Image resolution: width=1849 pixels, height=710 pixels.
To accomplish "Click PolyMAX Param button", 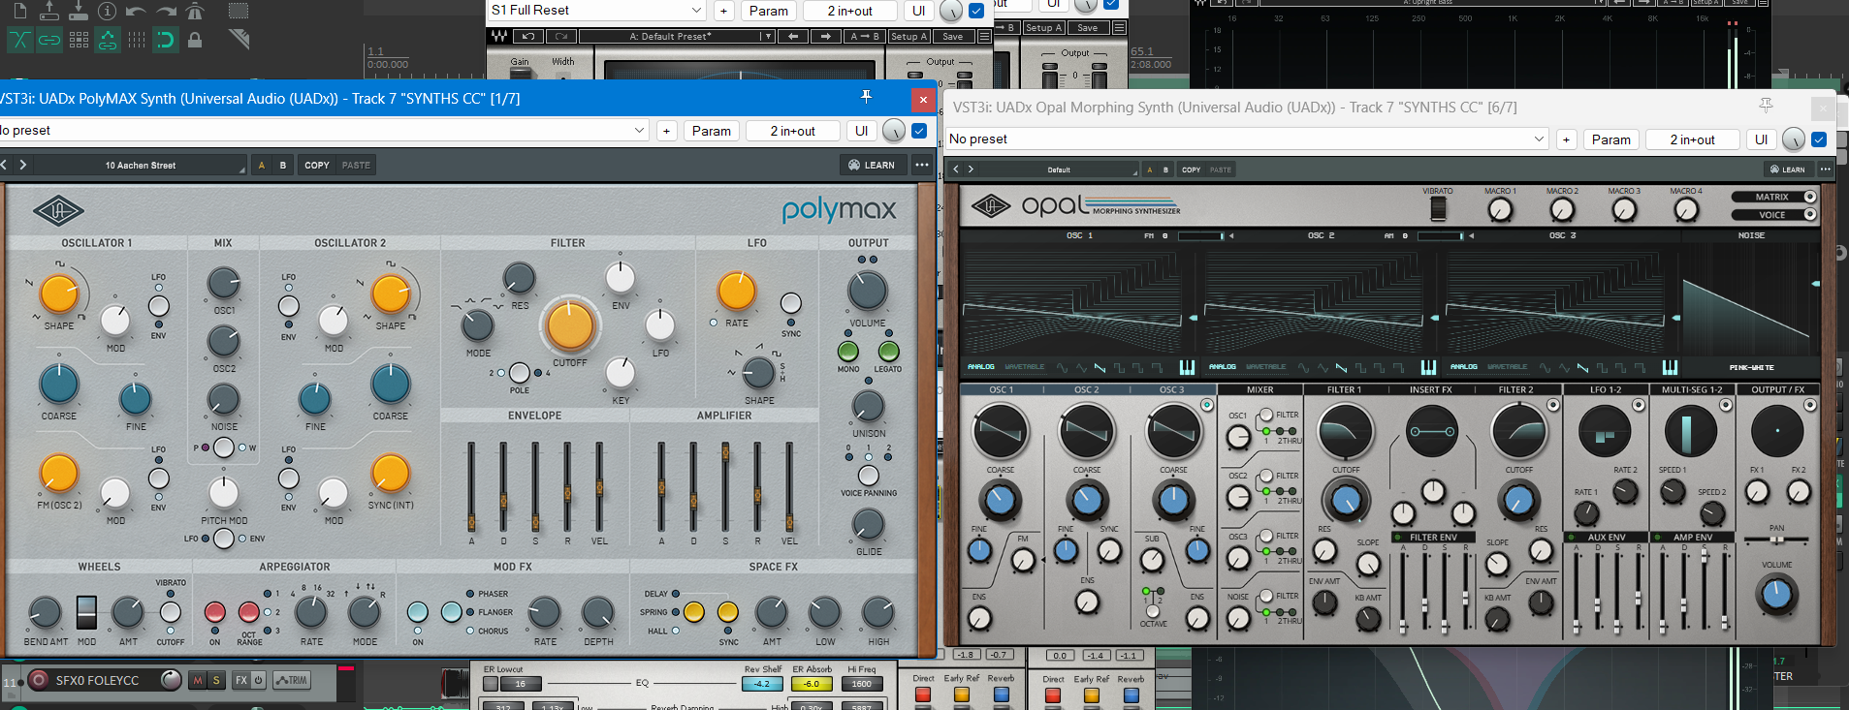I will pyautogui.click(x=712, y=131).
